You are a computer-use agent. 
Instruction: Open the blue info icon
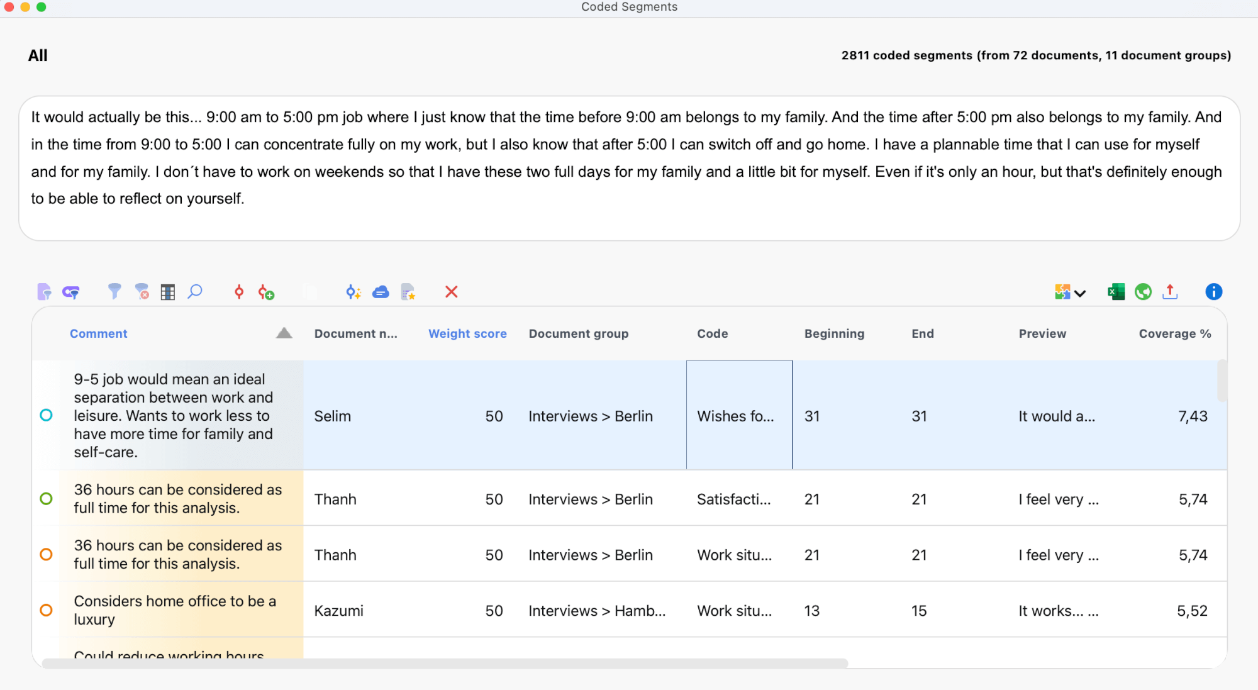click(x=1214, y=292)
